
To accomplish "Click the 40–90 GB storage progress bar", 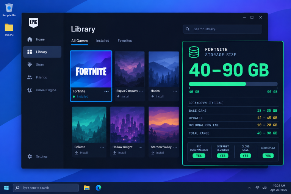I will click(x=233, y=84).
